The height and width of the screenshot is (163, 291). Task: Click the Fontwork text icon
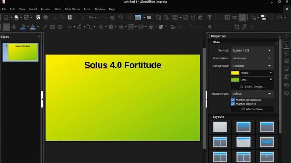point(227,18)
